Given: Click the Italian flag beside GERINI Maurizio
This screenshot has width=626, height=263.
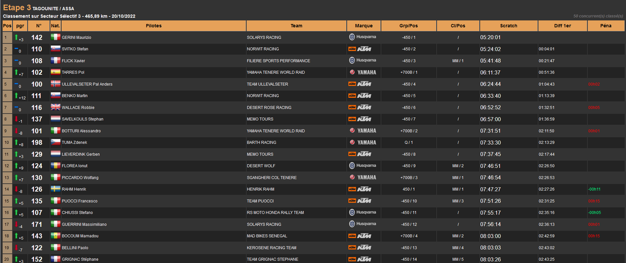Looking at the screenshot, I should coord(55,37).
